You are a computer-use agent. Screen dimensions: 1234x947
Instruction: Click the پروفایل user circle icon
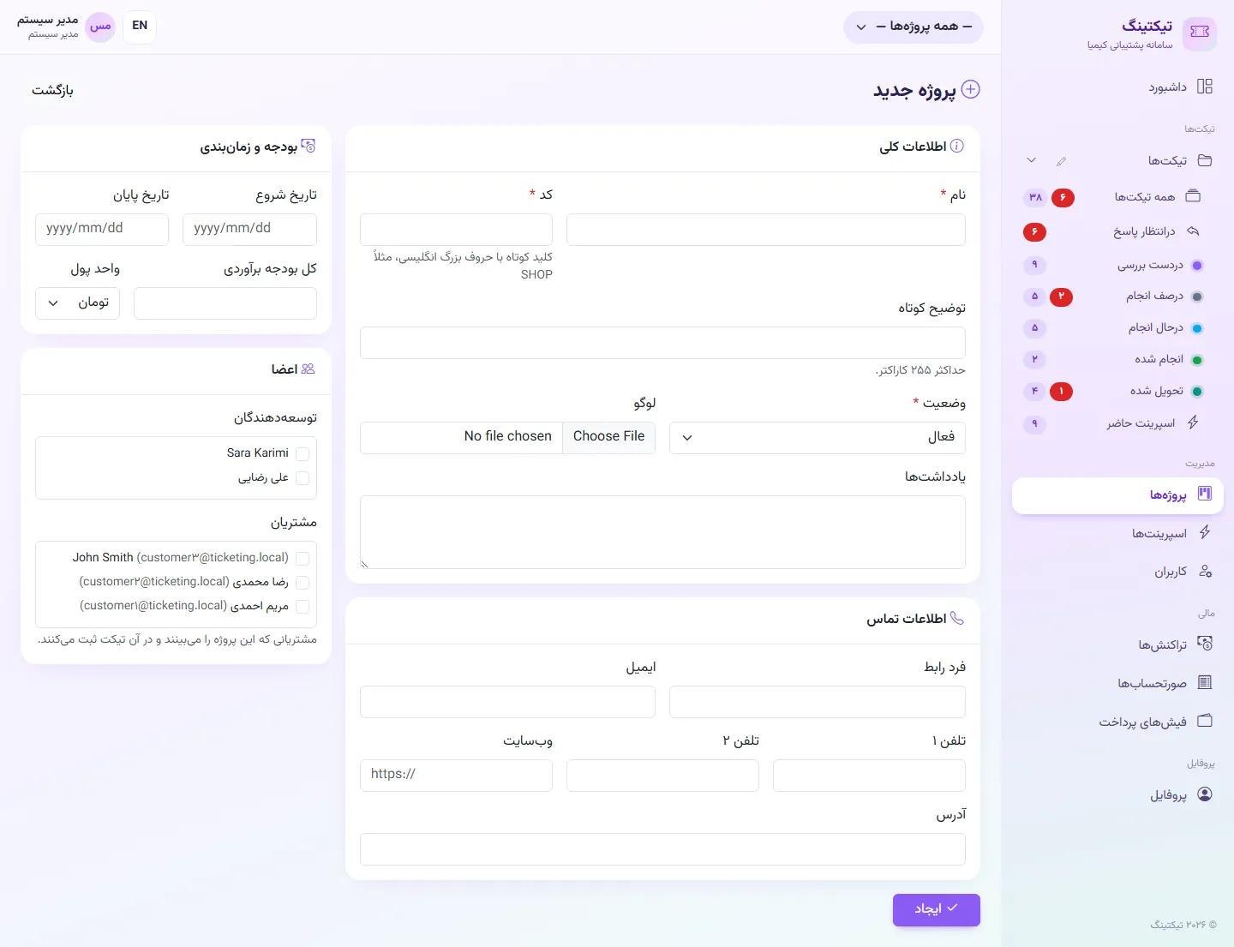[x=1205, y=794]
